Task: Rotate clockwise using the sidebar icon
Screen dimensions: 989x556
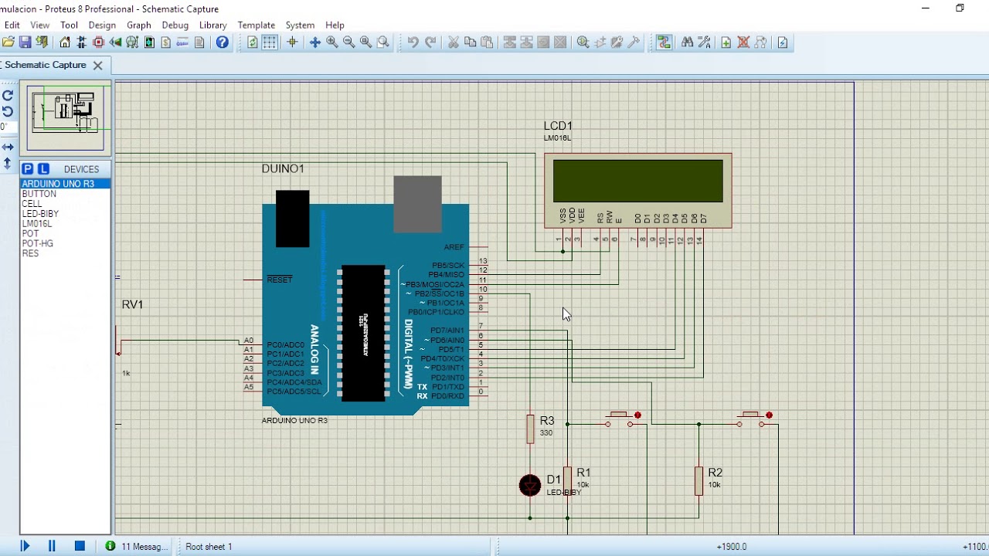Action: [8, 96]
